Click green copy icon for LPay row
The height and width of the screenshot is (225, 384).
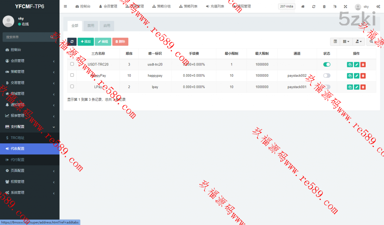pos(349,87)
